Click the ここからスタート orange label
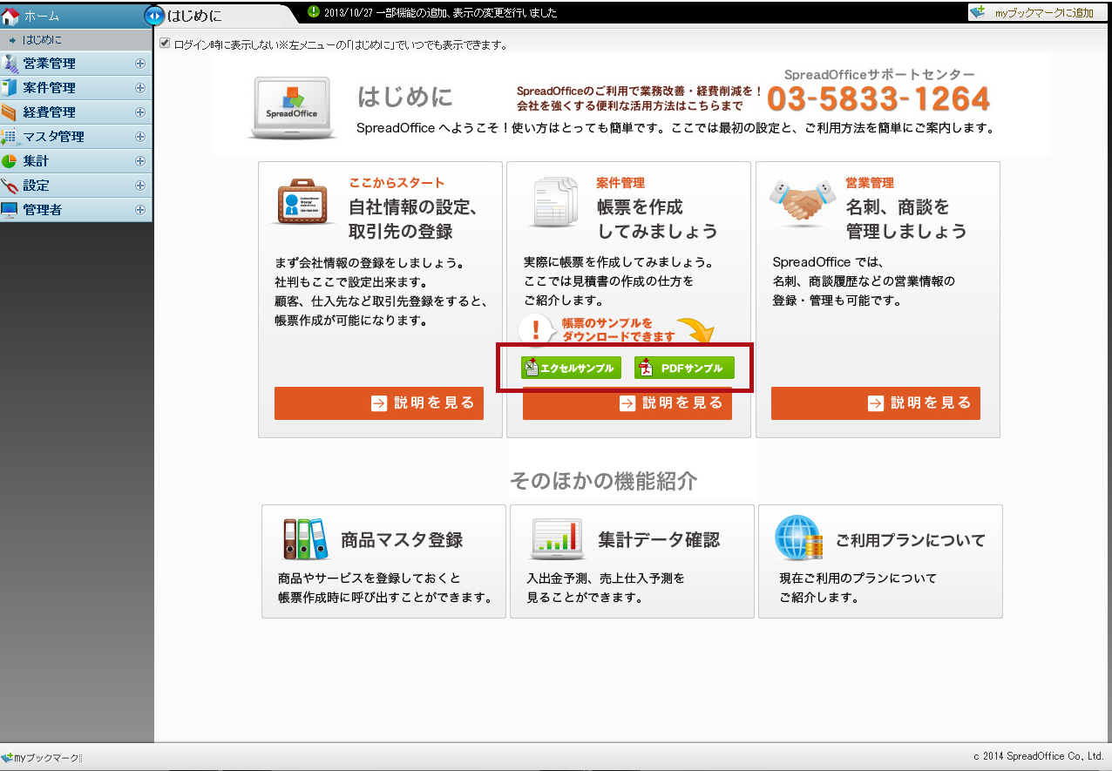The width and height of the screenshot is (1112, 771). (397, 183)
